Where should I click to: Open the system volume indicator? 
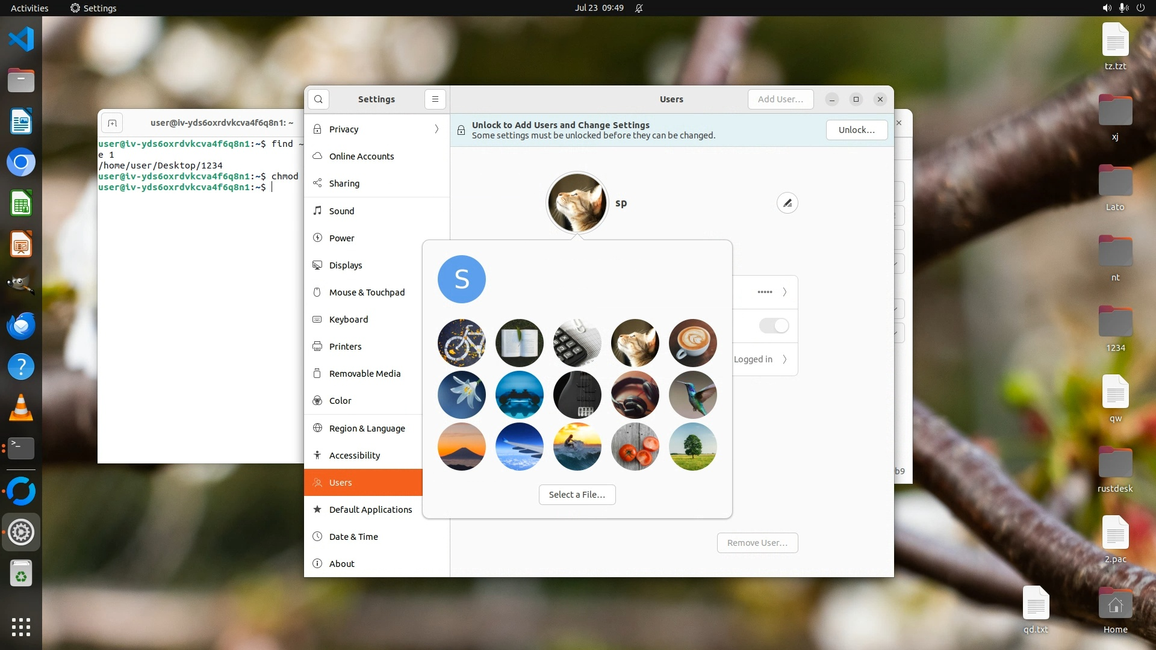(1107, 8)
